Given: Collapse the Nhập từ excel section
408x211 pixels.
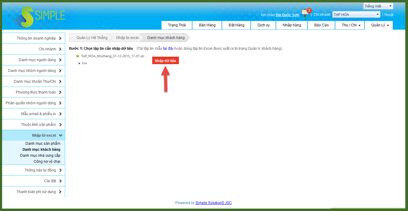Looking at the screenshot, I should click(x=60, y=135).
